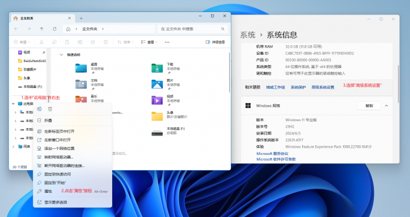The height and width of the screenshot is (217, 410).
Task: Choose 折叠 in the context menu
Action: click(72, 121)
